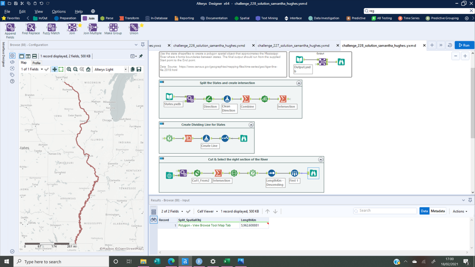Open the Alteryx Light basemap dropdown
The image size is (475, 267).
click(111, 69)
